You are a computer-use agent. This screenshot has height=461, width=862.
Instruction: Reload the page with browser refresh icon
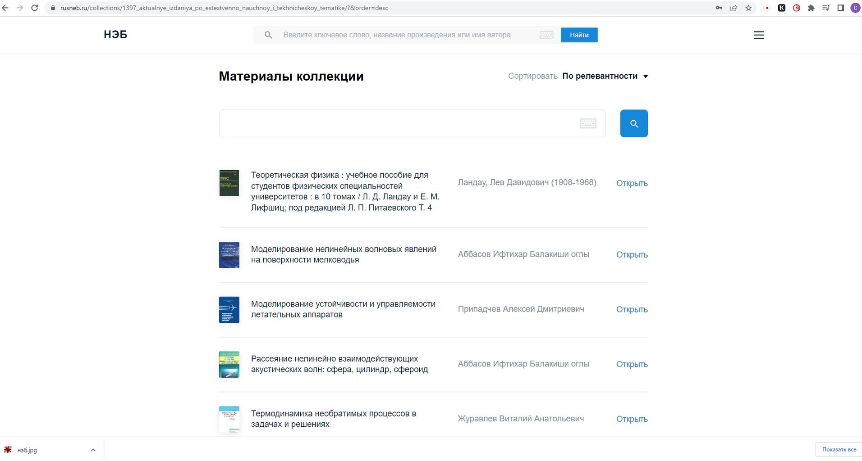click(34, 8)
